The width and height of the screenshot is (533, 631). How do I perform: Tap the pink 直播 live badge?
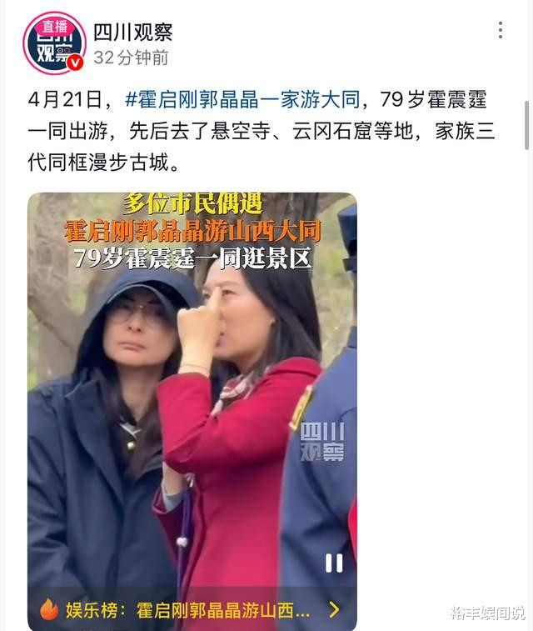(x=55, y=27)
